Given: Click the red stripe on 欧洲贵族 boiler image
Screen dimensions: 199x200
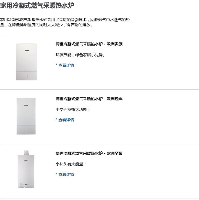Looking at the screenshot, I should 27,75.
